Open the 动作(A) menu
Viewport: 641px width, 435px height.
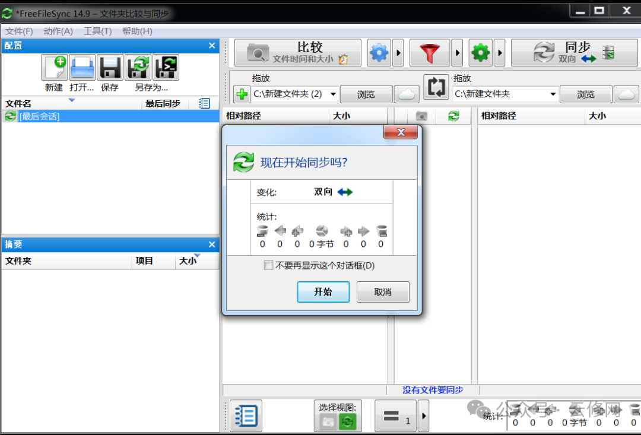[x=58, y=31]
